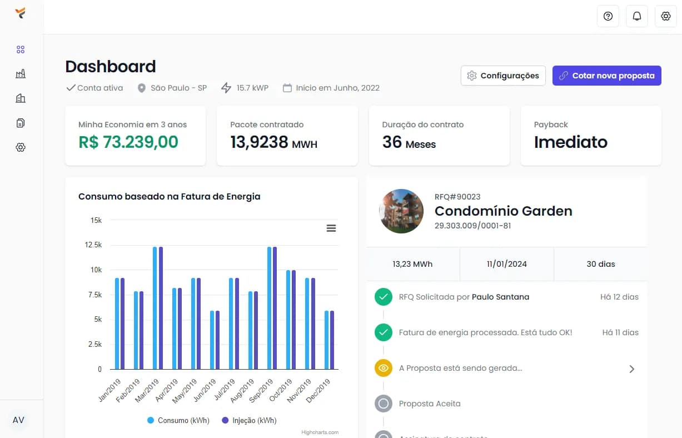The width and height of the screenshot is (682, 438).
Task: Open top-right settings gear icon
Action: click(x=666, y=16)
